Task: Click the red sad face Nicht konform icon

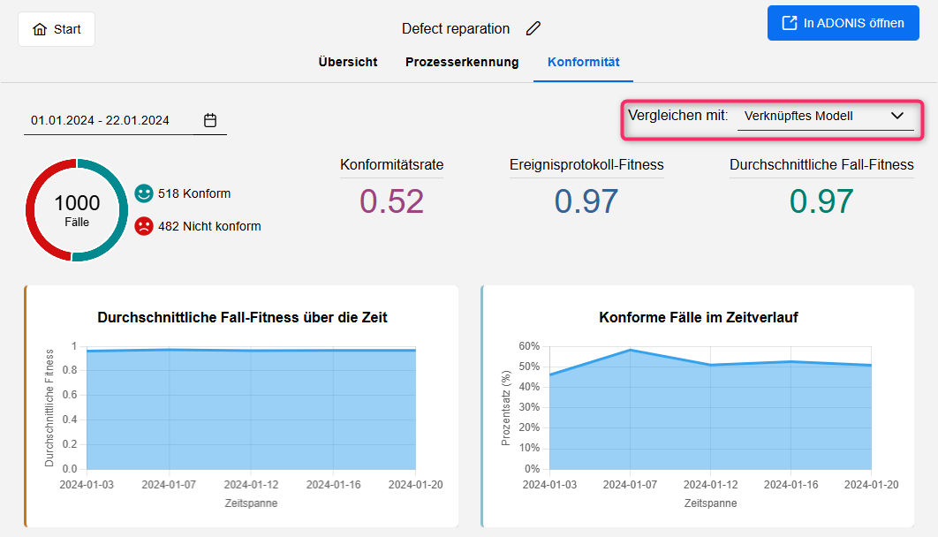Action: point(144,226)
